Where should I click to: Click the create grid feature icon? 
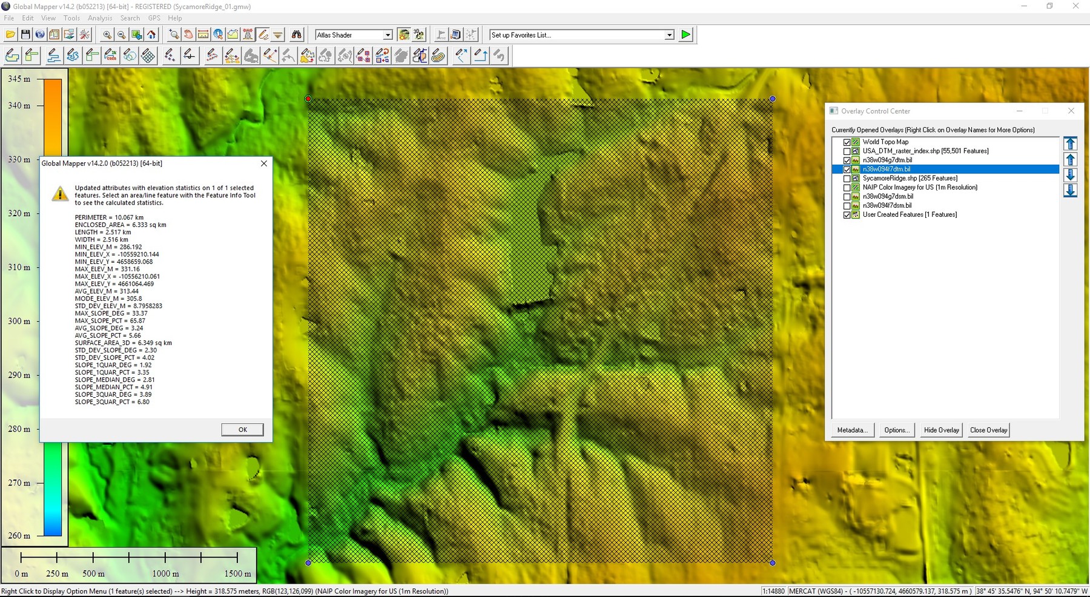[148, 56]
